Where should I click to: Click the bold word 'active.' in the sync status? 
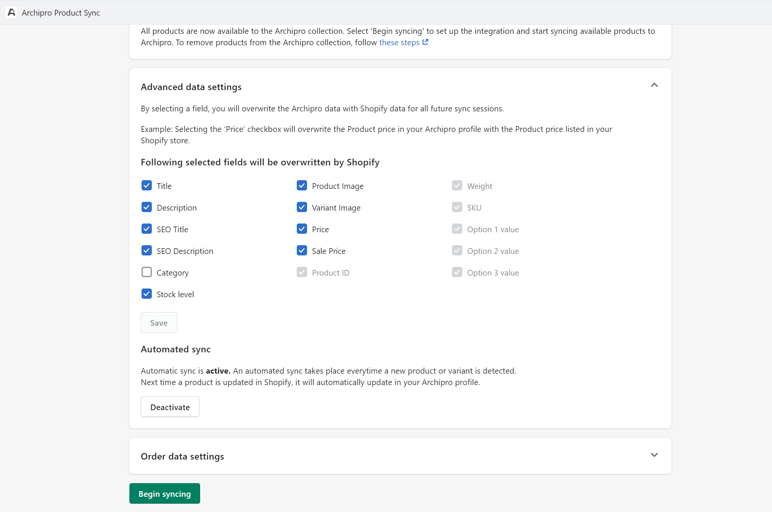218,371
